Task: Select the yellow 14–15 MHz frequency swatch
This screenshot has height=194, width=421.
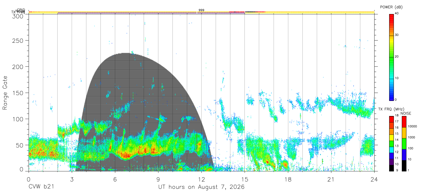Action: coord(391,137)
